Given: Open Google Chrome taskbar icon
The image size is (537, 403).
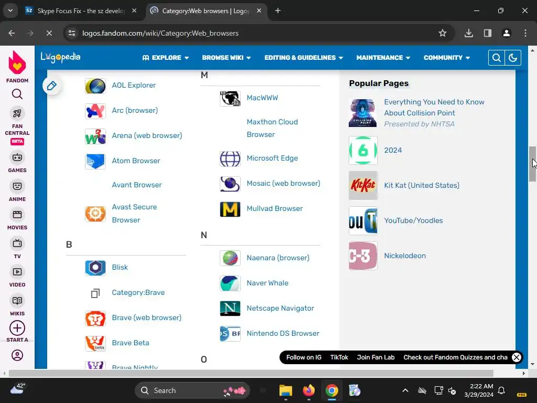Looking at the screenshot, I should [331, 390].
